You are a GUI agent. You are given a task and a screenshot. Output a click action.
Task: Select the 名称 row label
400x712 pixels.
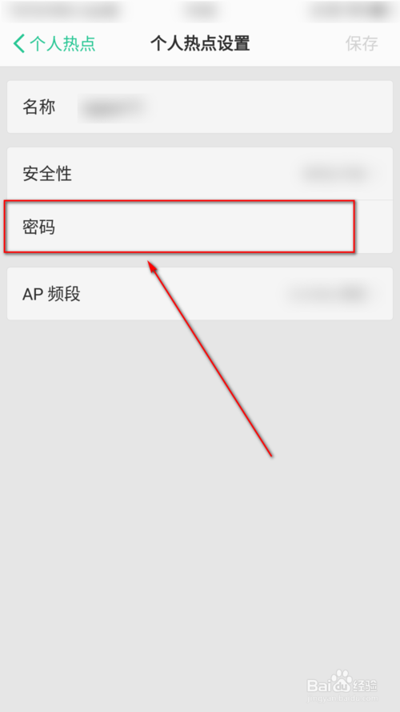39,107
